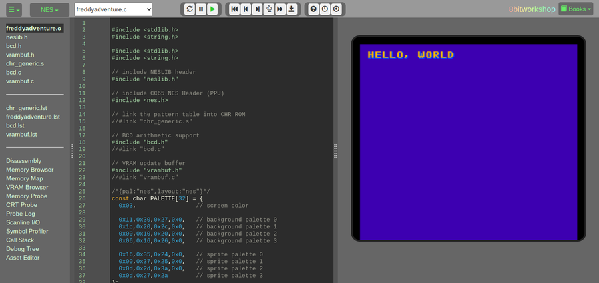Viewport: 599px width, 283px height.
Task: Click the left splitter handle beside sidebar
Action: click(x=72, y=150)
